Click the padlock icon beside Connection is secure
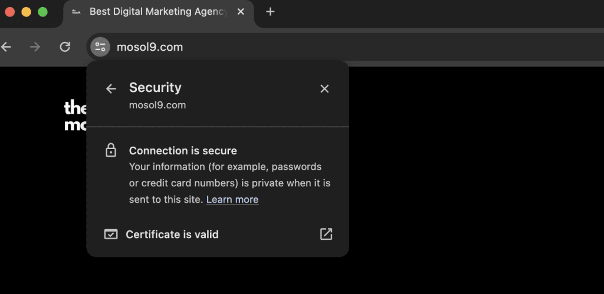The width and height of the screenshot is (604, 294). 111,151
